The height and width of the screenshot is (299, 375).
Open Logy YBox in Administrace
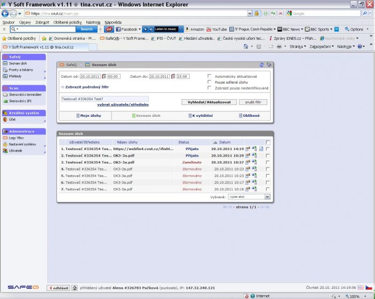pos(16,138)
